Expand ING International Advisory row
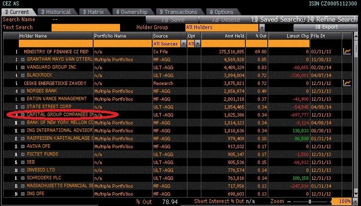The height and width of the screenshot is (206, 361). pos(23,131)
